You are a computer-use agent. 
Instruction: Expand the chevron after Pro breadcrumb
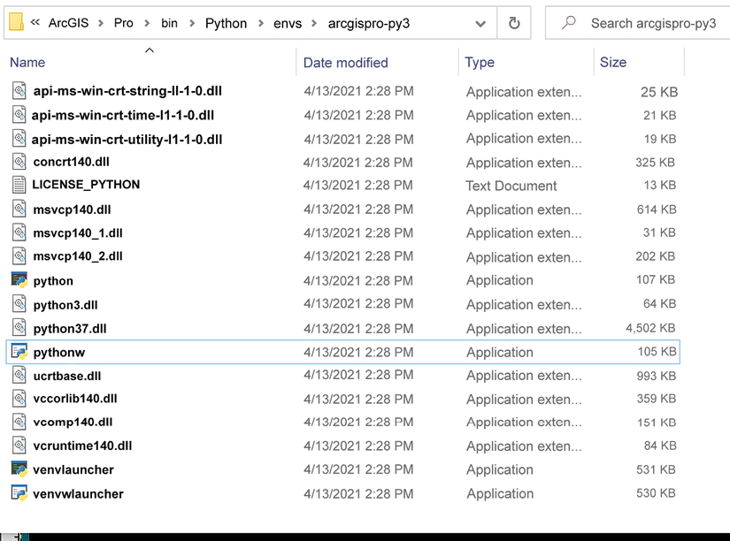click(x=147, y=23)
